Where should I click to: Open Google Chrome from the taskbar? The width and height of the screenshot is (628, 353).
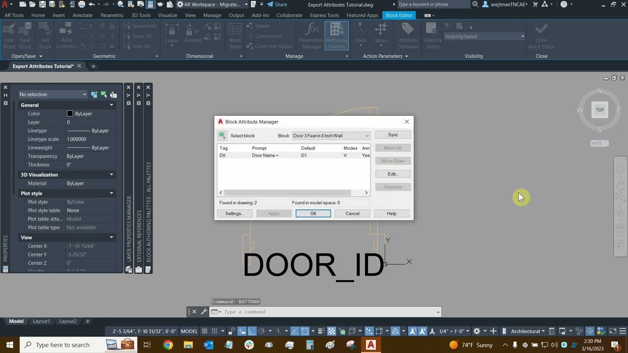point(168,345)
